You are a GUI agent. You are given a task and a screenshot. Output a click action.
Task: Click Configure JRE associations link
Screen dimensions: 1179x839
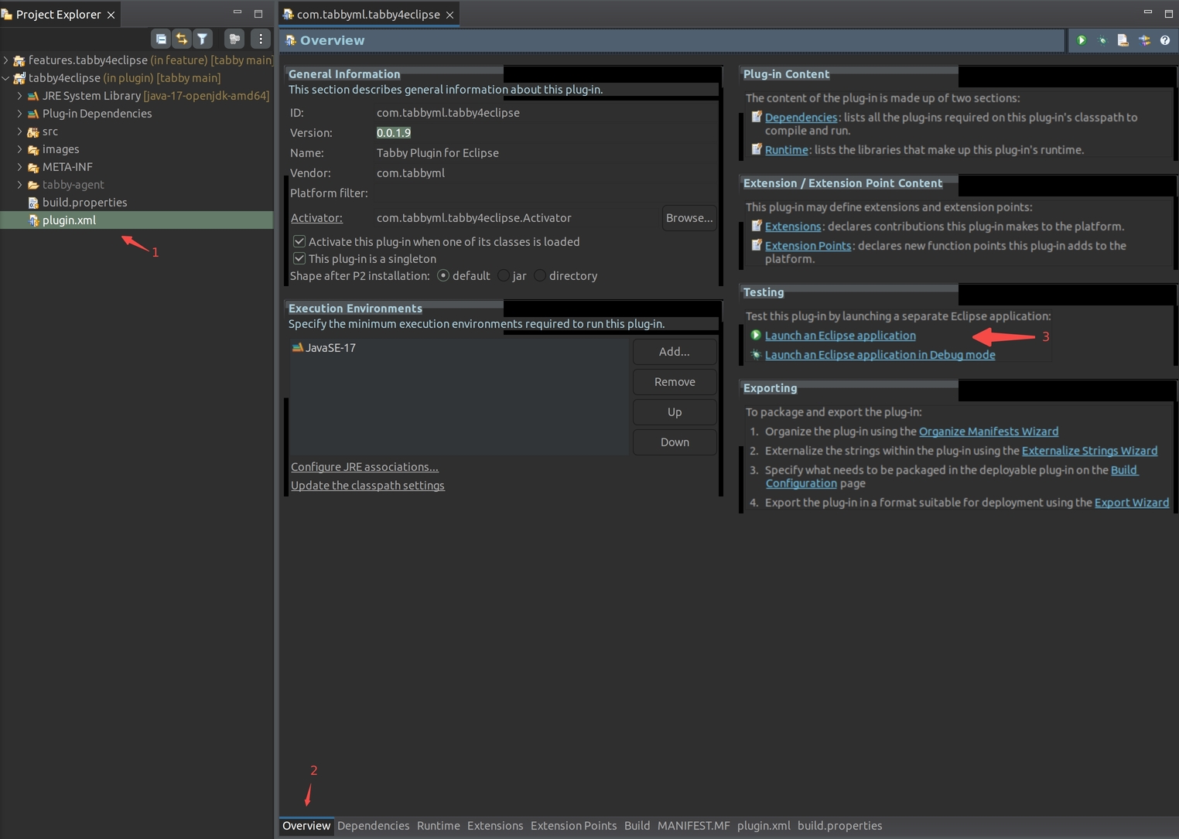(x=364, y=467)
